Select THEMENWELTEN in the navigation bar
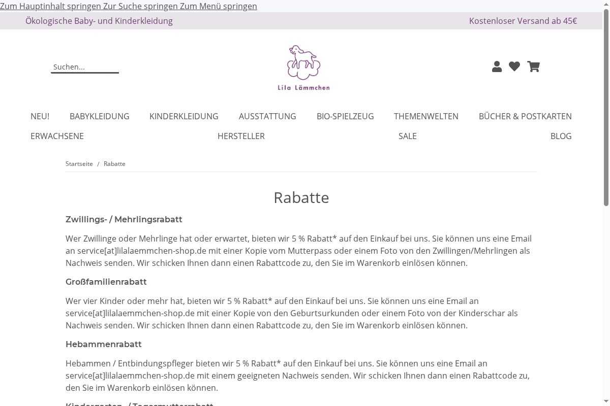Screen dimensions: 610x406 tap(426, 116)
